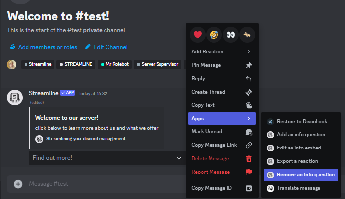Click the pushpin icon for Pin Message
The image size is (345, 199).
(249, 65)
